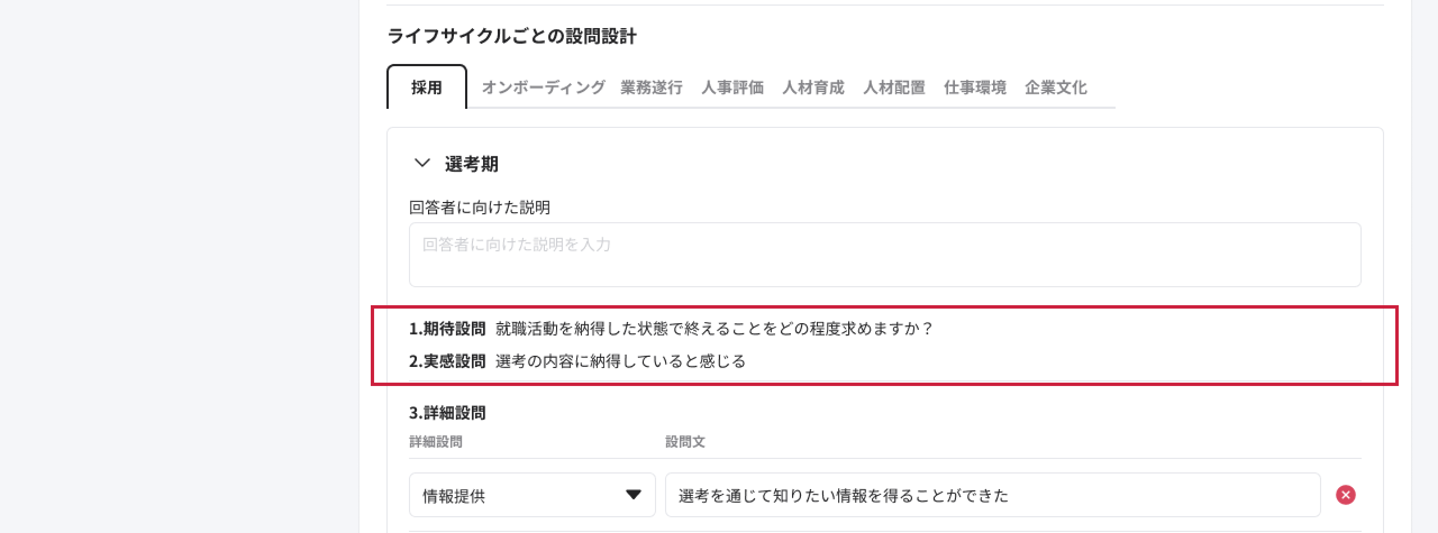Select the 仕事環境 tab
Viewport: 1438px width, 533px height.
975,88
